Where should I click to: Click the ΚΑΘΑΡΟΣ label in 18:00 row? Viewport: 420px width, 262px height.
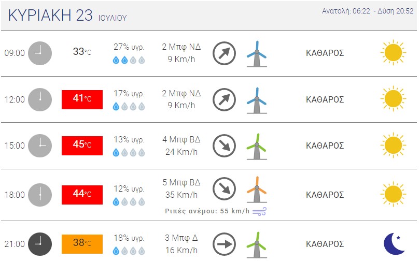pyautogui.click(x=325, y=195)
